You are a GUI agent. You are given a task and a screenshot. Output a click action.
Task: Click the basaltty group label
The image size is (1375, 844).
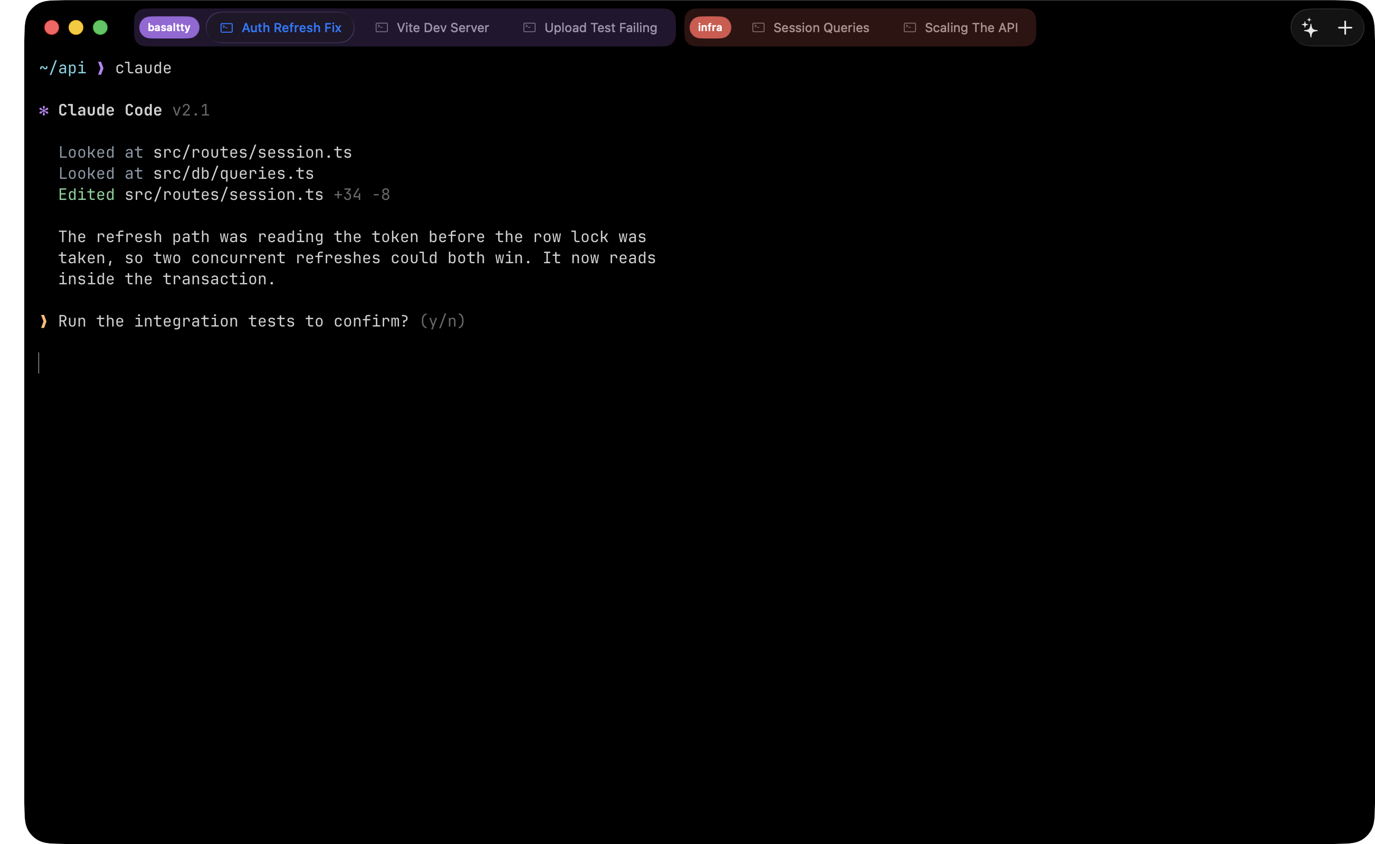169,27
